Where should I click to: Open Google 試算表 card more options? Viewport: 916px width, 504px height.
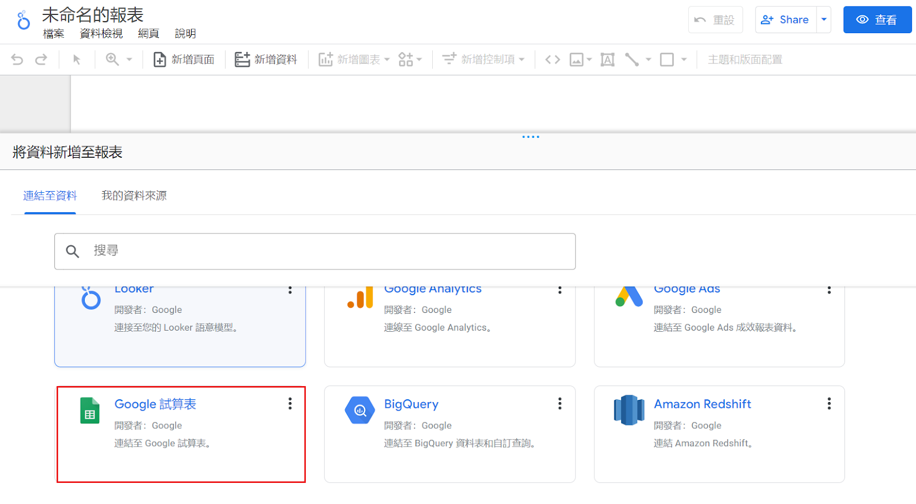tap(290, 404)
